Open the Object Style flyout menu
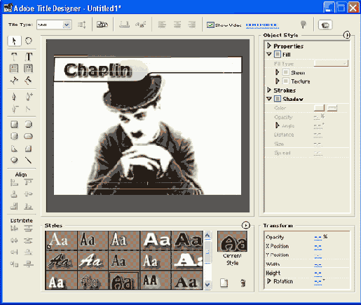The height and width of the screenshot is (305, 361). point(347,35)
